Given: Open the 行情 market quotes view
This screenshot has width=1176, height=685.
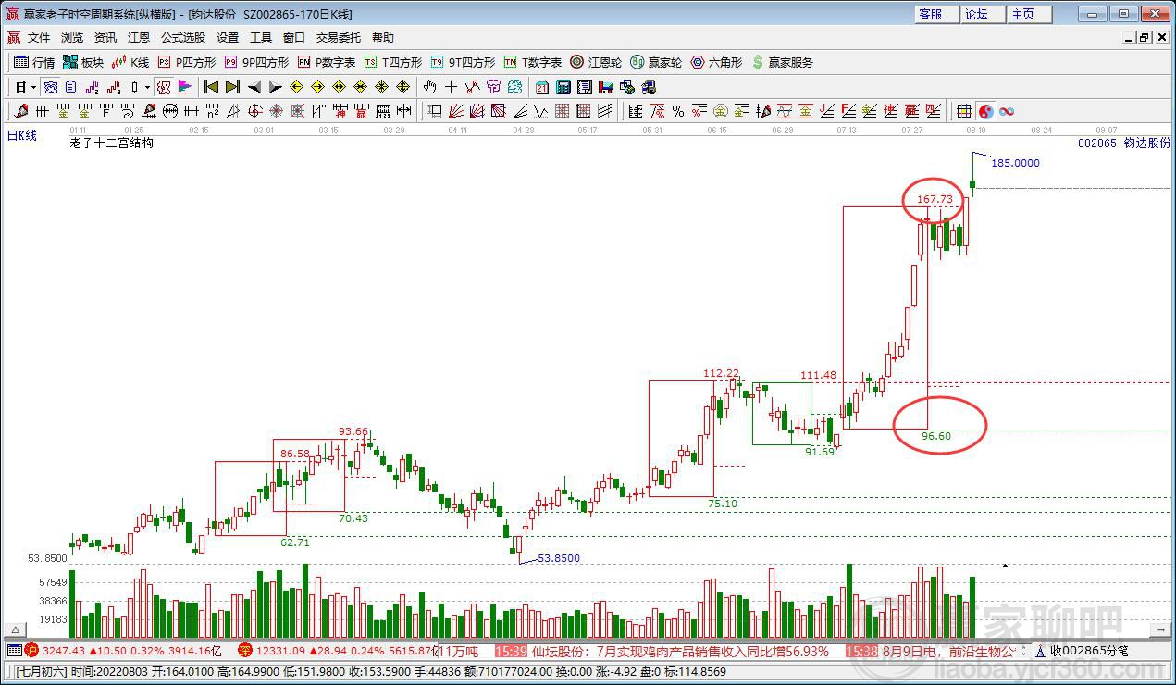Looking at the screenshot, I should 35,62.
